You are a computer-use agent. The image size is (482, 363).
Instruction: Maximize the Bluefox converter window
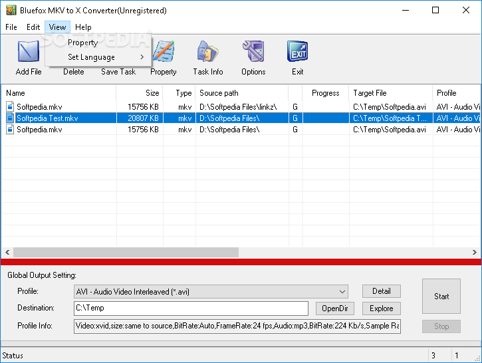tap(435, 10)
